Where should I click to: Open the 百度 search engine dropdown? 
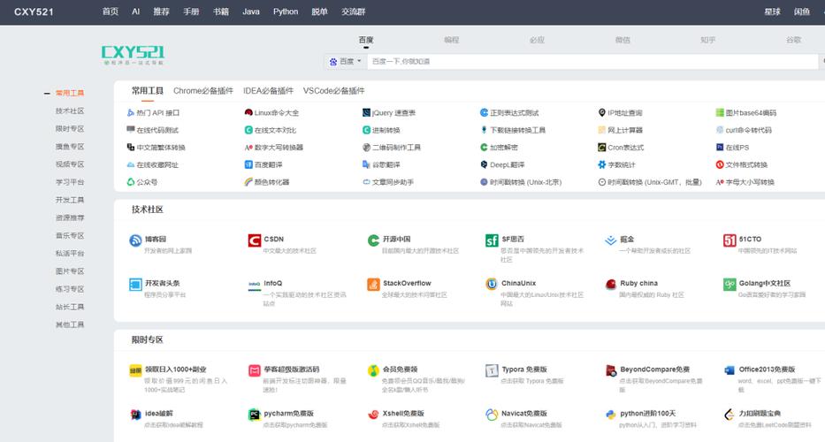click(x=345, y=62)
